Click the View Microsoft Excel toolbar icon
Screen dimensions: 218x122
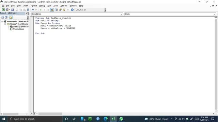3,10
